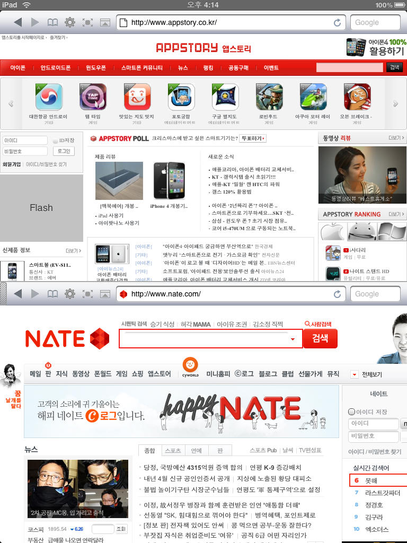This screenshot has height=543, width=407.
Task: Reload the appstory.co.kr page
Action: click(x=337, y=22)
